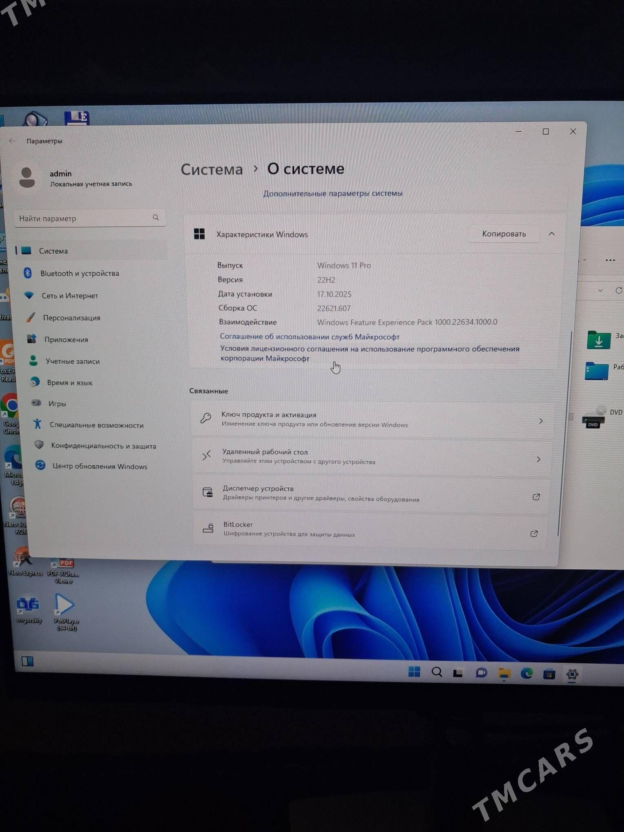Select ovgorskiy desktop shortcut
Screen dimensions: 624x832
coord(29,609)
